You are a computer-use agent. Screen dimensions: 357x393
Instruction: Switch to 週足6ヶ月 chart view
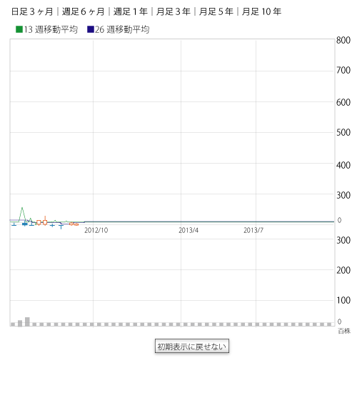point(83,11)
